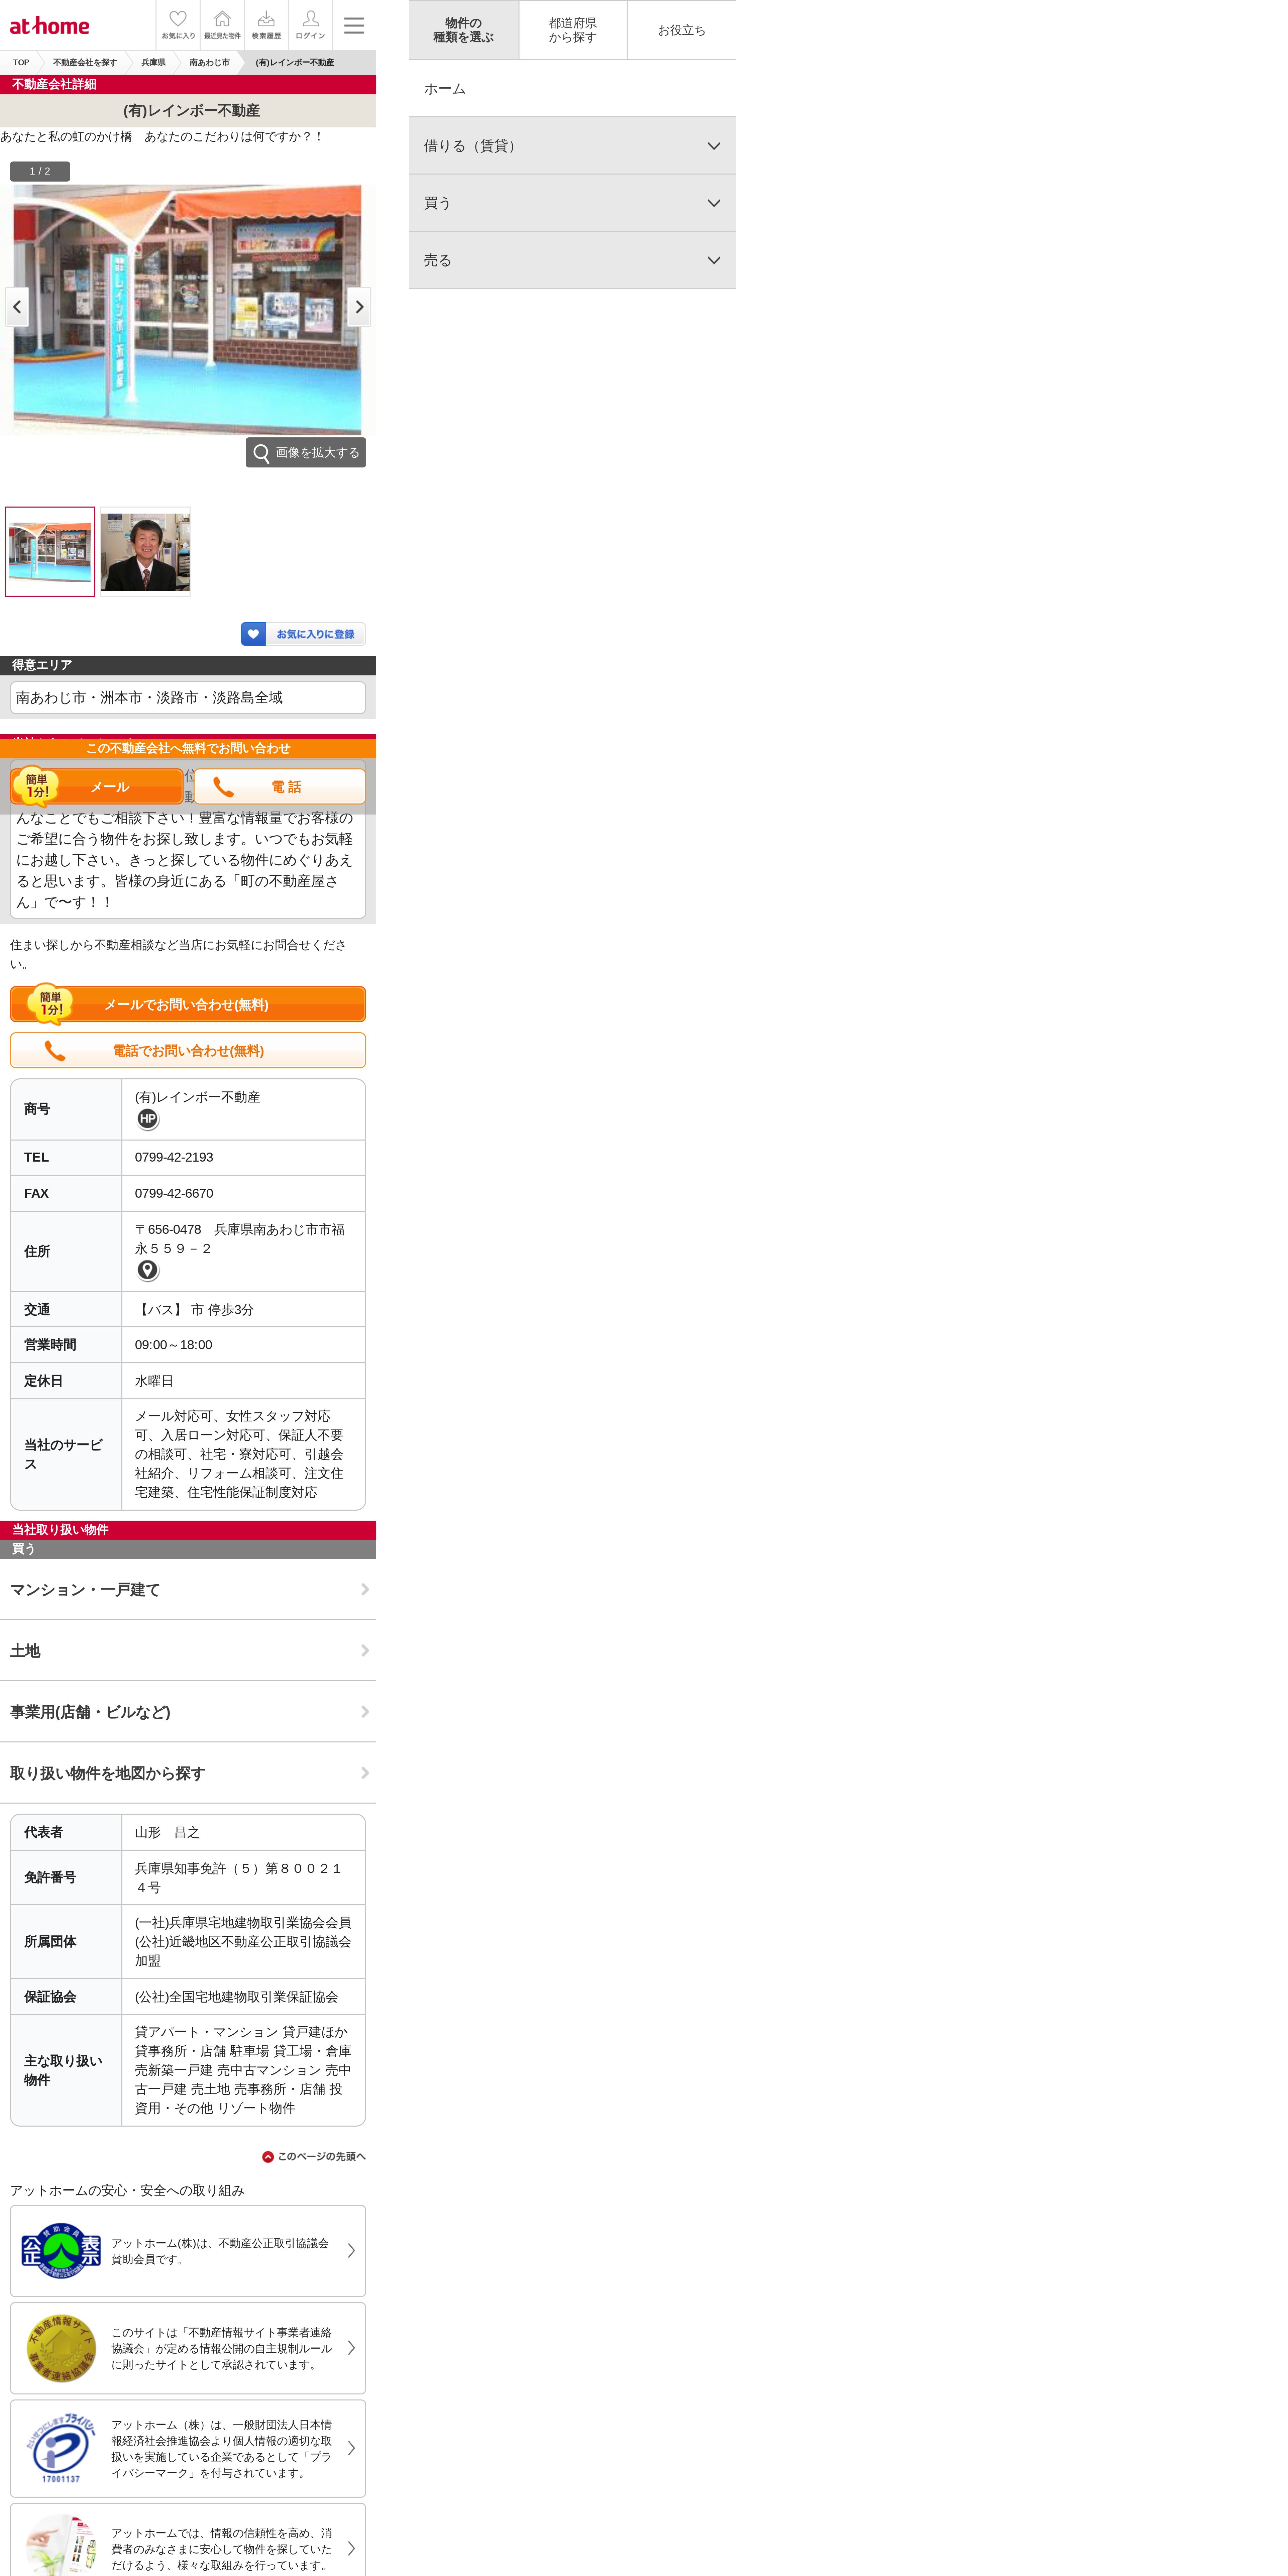The width and height of the screenshot is (1288, 2576).
Task: Switch to 都道府県から探す tab
Action: pyautogui.click(x=573, y=30)
